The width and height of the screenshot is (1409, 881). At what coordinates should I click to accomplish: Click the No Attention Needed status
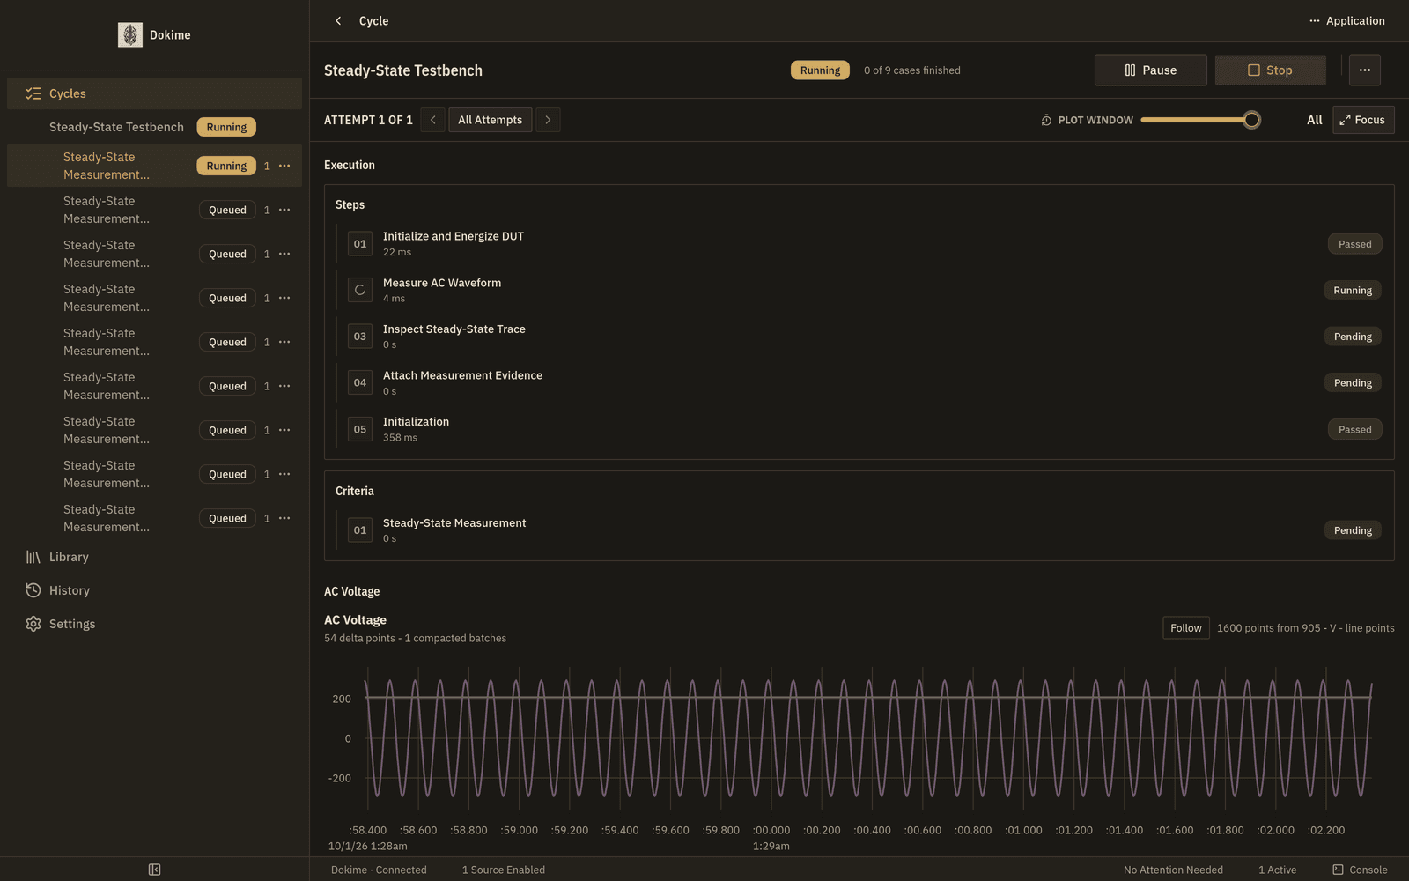pos(1173,870)
